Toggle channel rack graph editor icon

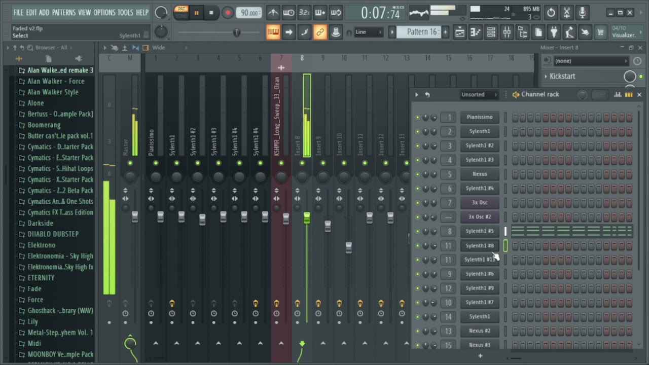point(618,95)
